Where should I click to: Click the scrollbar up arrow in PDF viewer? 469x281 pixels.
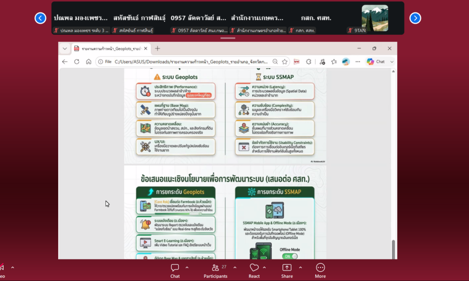coord(393,71)
